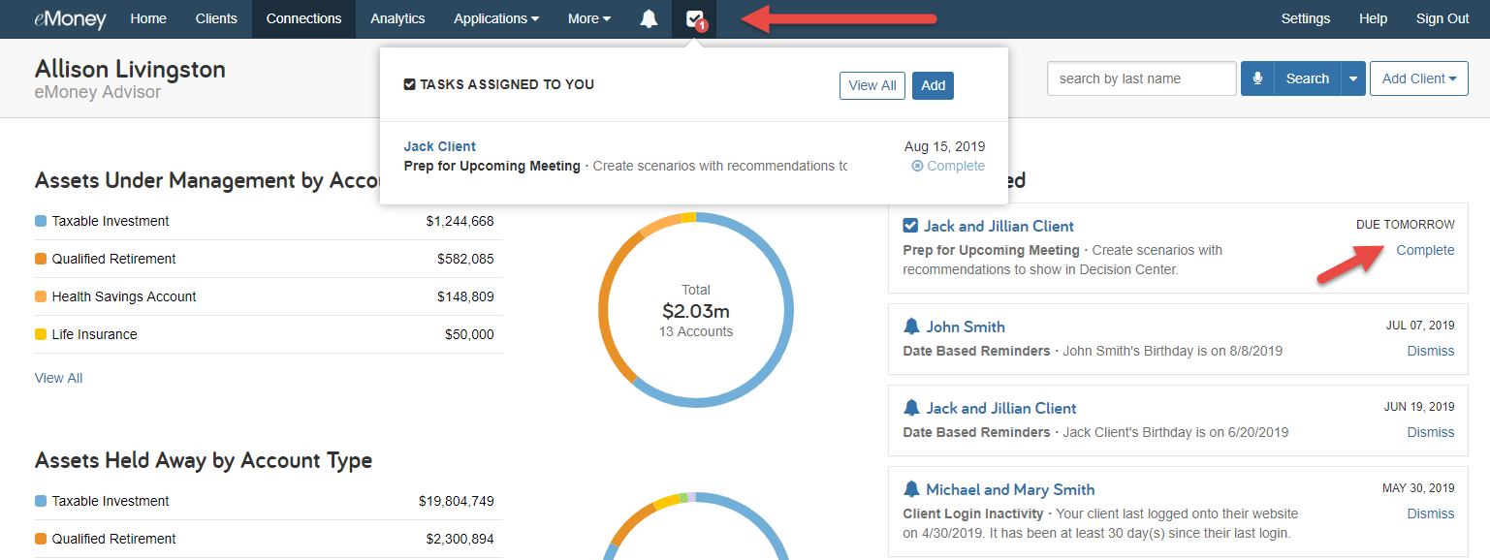Click the bell icon beside John Smith's reminder
This screenshot has height=560, width=1490.
click(910, 326)
